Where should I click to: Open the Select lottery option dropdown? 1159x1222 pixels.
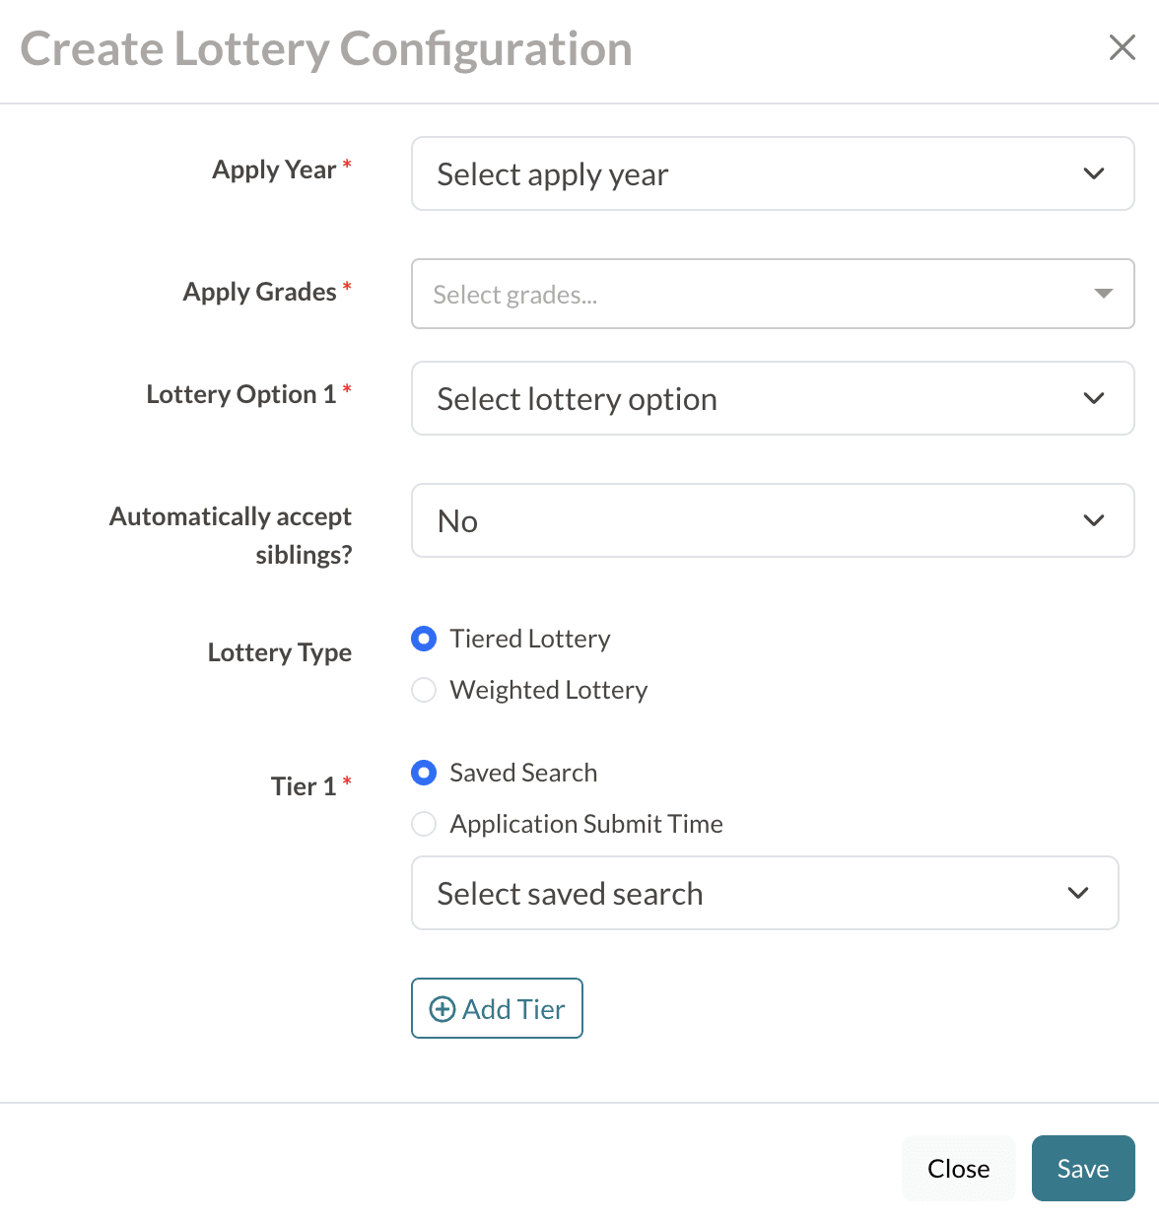click(x=773, y=398)
